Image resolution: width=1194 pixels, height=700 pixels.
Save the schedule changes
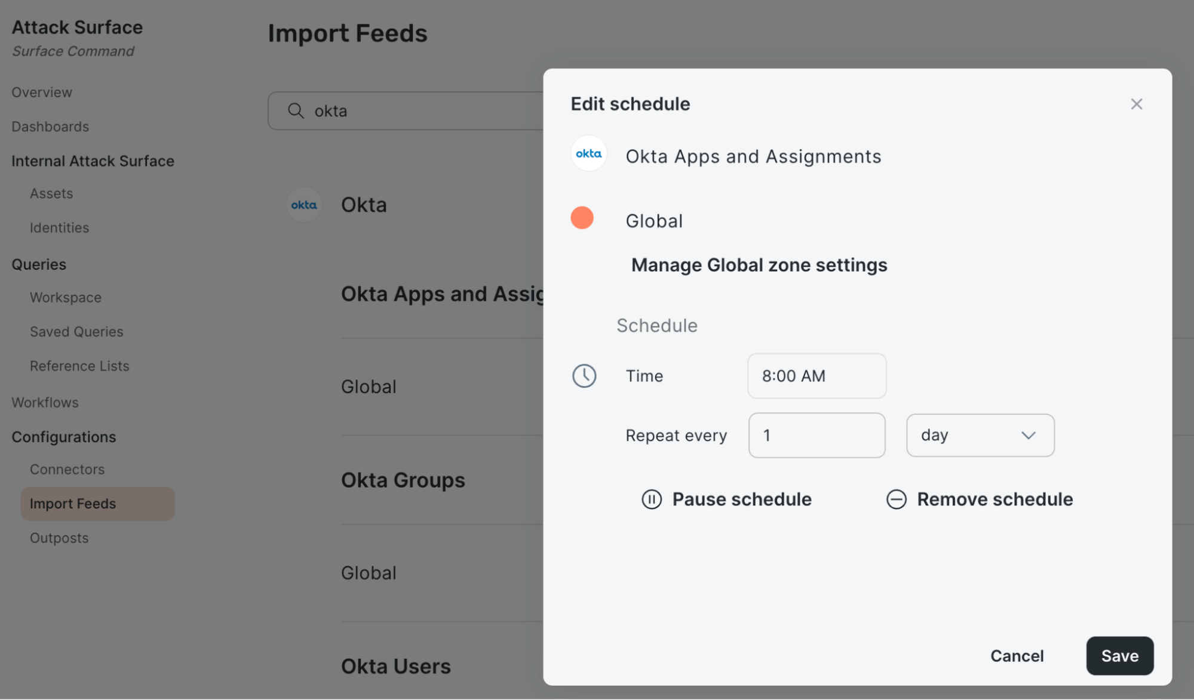(x=1119, y=656)
